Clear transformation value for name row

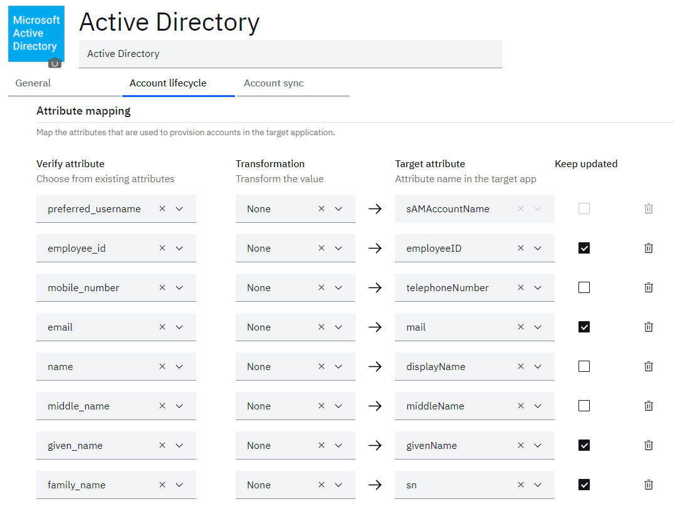click(322, 366)
